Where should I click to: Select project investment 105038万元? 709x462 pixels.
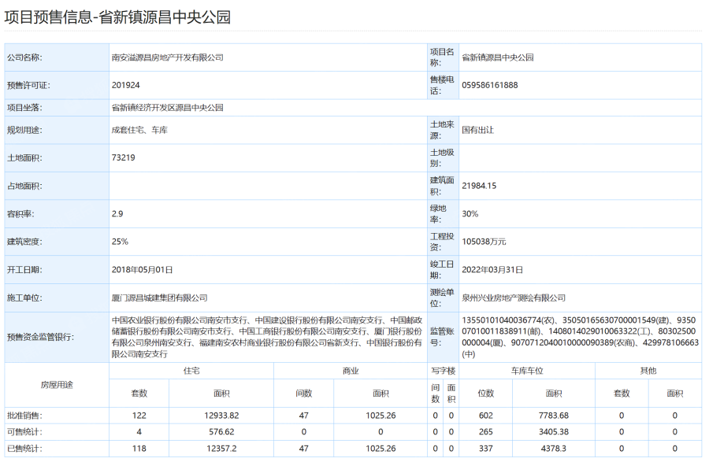pos(484,242)
